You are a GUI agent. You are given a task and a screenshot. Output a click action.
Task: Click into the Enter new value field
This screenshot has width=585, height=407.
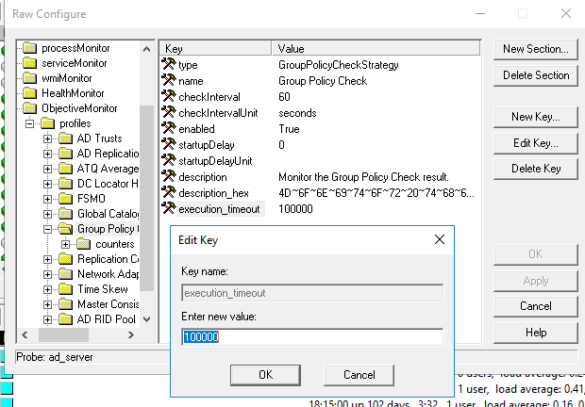(310, 337)
